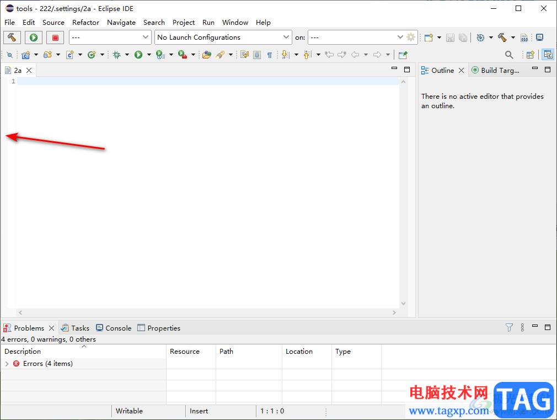Click the Type column header
This screenshot has height=420, width=557.
(x=357, y=352)
